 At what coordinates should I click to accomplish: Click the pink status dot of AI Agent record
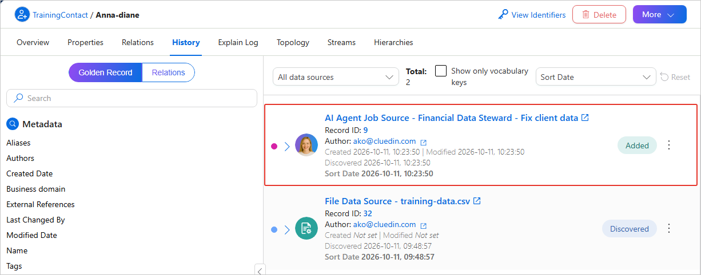274,146
